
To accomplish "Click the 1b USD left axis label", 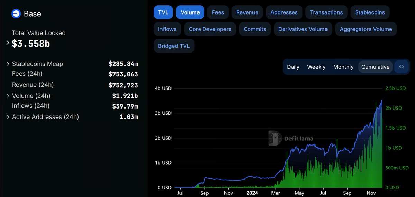I will 163,163.
